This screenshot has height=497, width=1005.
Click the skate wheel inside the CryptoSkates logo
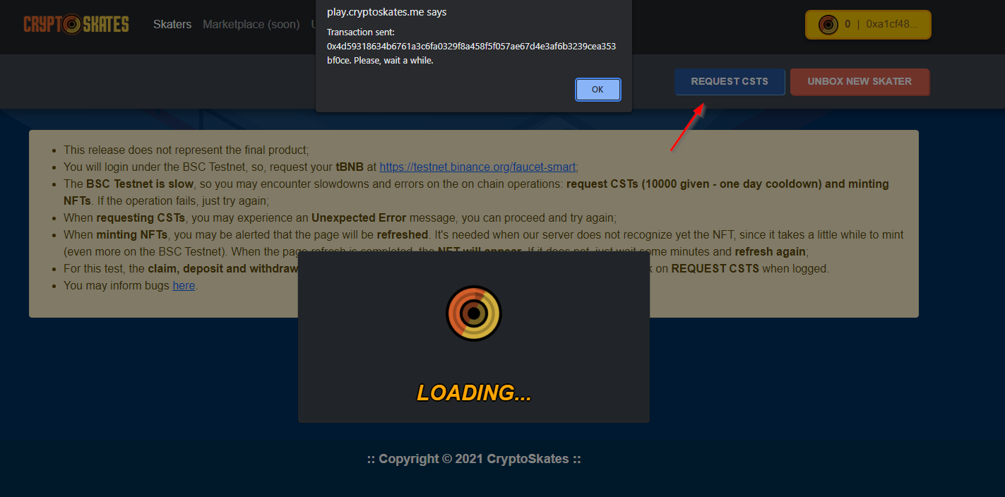[71, 25]
